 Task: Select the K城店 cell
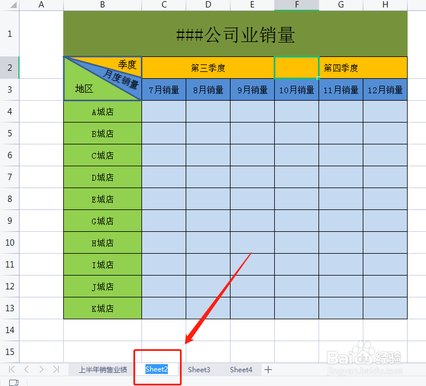(x=102, y=308)
